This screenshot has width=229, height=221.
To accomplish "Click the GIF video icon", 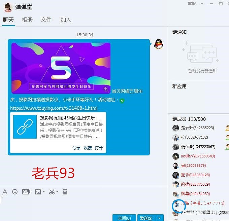I will pyautogui.click(x=26, y=192).
